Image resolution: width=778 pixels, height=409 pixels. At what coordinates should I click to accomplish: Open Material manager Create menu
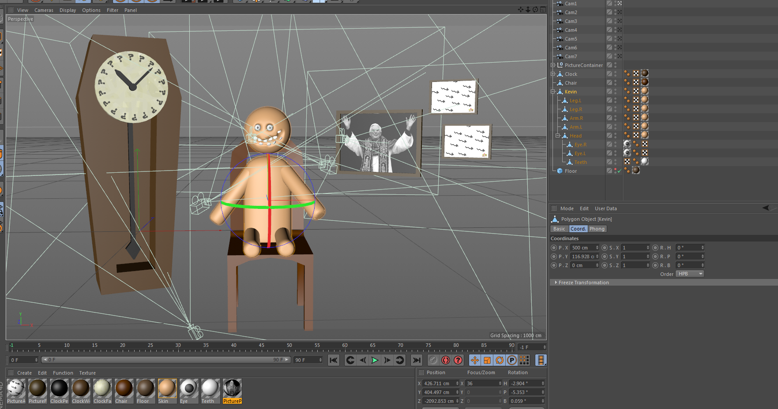click(24, 373)
